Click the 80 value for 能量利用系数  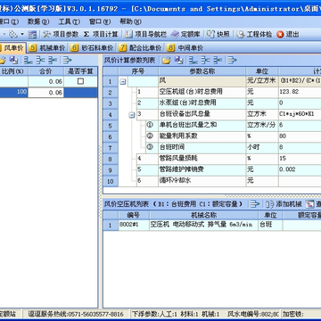(x=300, y=136)
